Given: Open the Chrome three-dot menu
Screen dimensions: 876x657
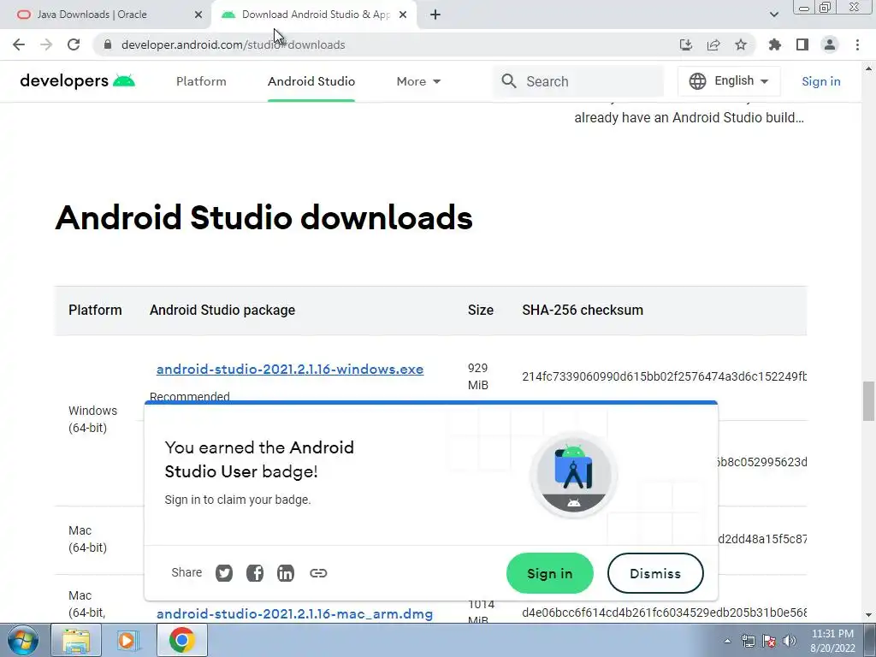Looking at the screenshot, I should [857, 44].
